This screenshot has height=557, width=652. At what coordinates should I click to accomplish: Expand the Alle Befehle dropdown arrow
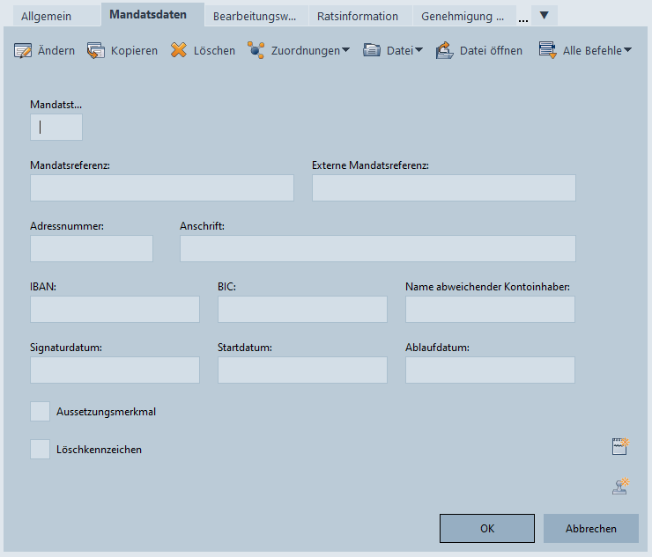[x=628, y=50]
